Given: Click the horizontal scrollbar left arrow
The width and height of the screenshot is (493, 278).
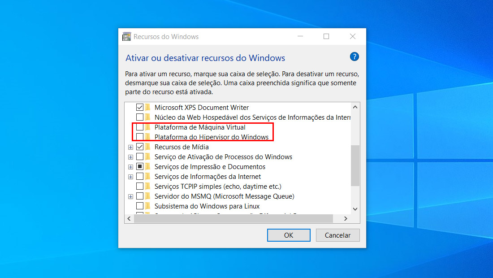Looking at the screenshot, I should tap(129, 218).
